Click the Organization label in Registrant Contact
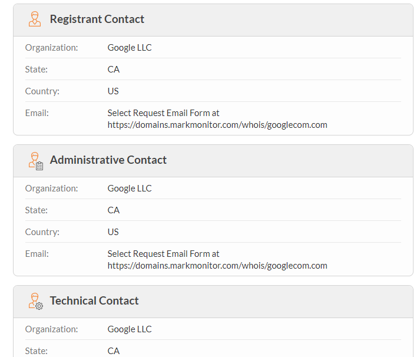 click(x=51, y=48)
